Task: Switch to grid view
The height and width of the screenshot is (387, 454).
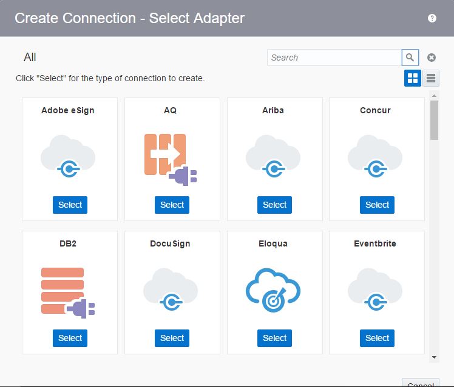Action: (412, 78)
